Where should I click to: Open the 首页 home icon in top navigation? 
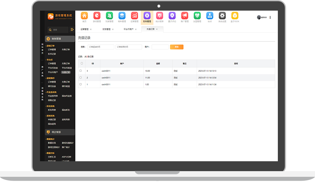pos(84,16)
